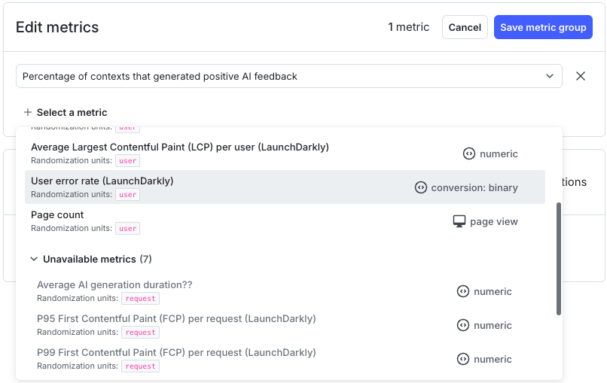Collapse the Unavailable metrics section
This screenshot has height=383, width=607.
click(x=34, y=259)
